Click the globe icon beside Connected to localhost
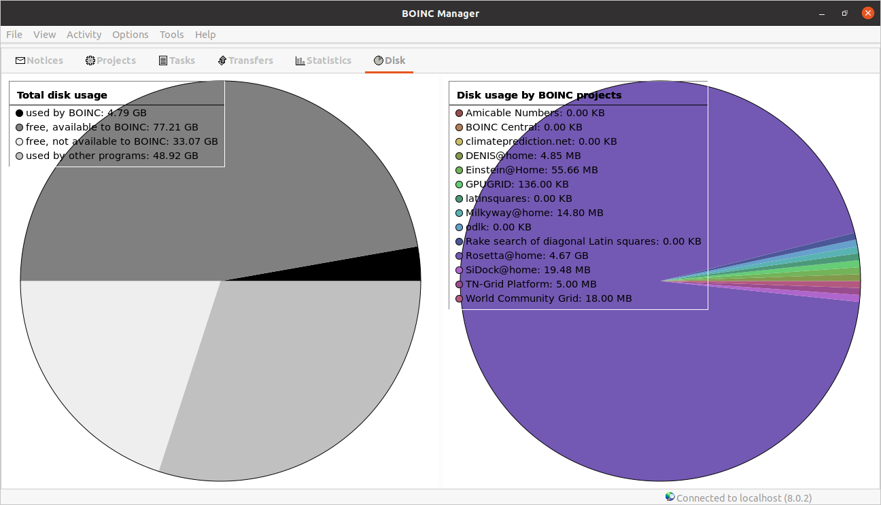Viewport: 881px width, 505px height. point(670,498)
